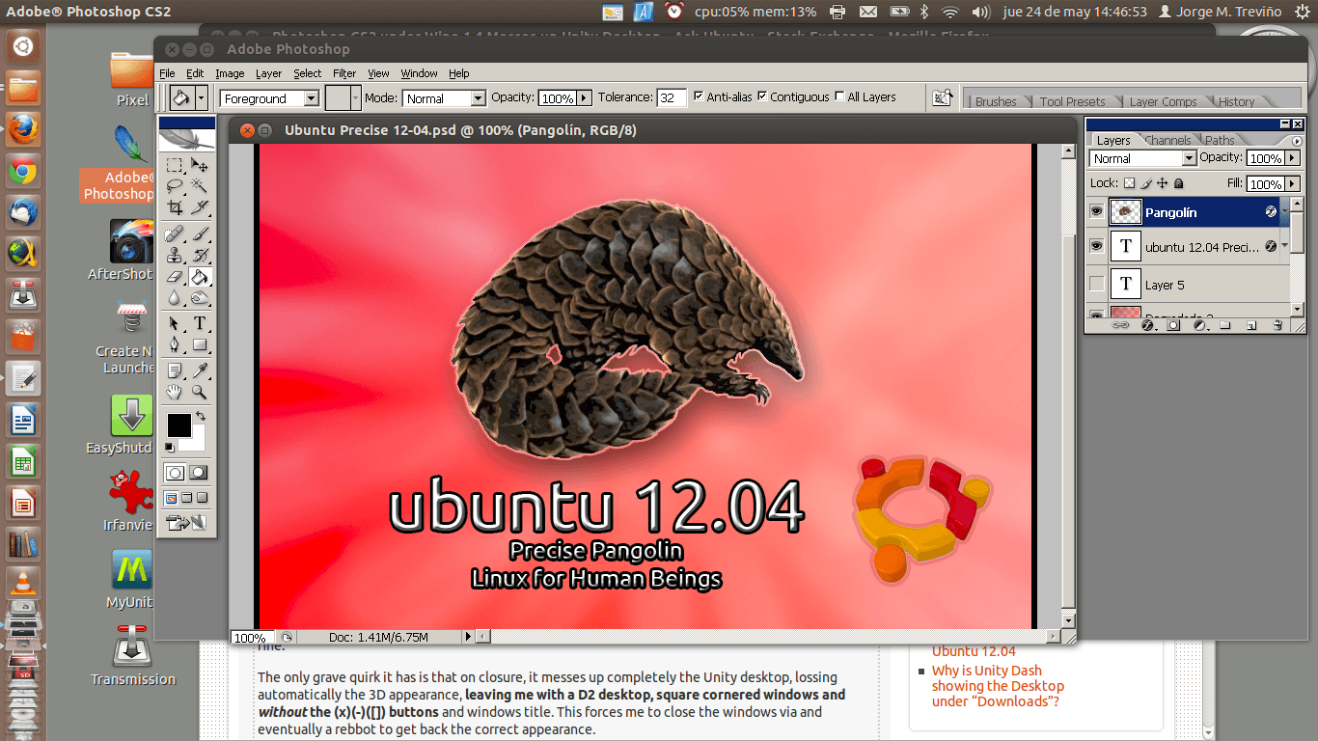Select the Rectangular Marquee tool
1318x741 pixels.
175,165
